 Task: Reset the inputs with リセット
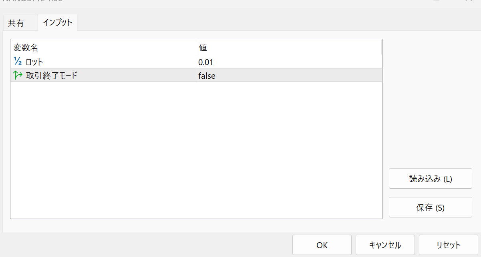448,245
